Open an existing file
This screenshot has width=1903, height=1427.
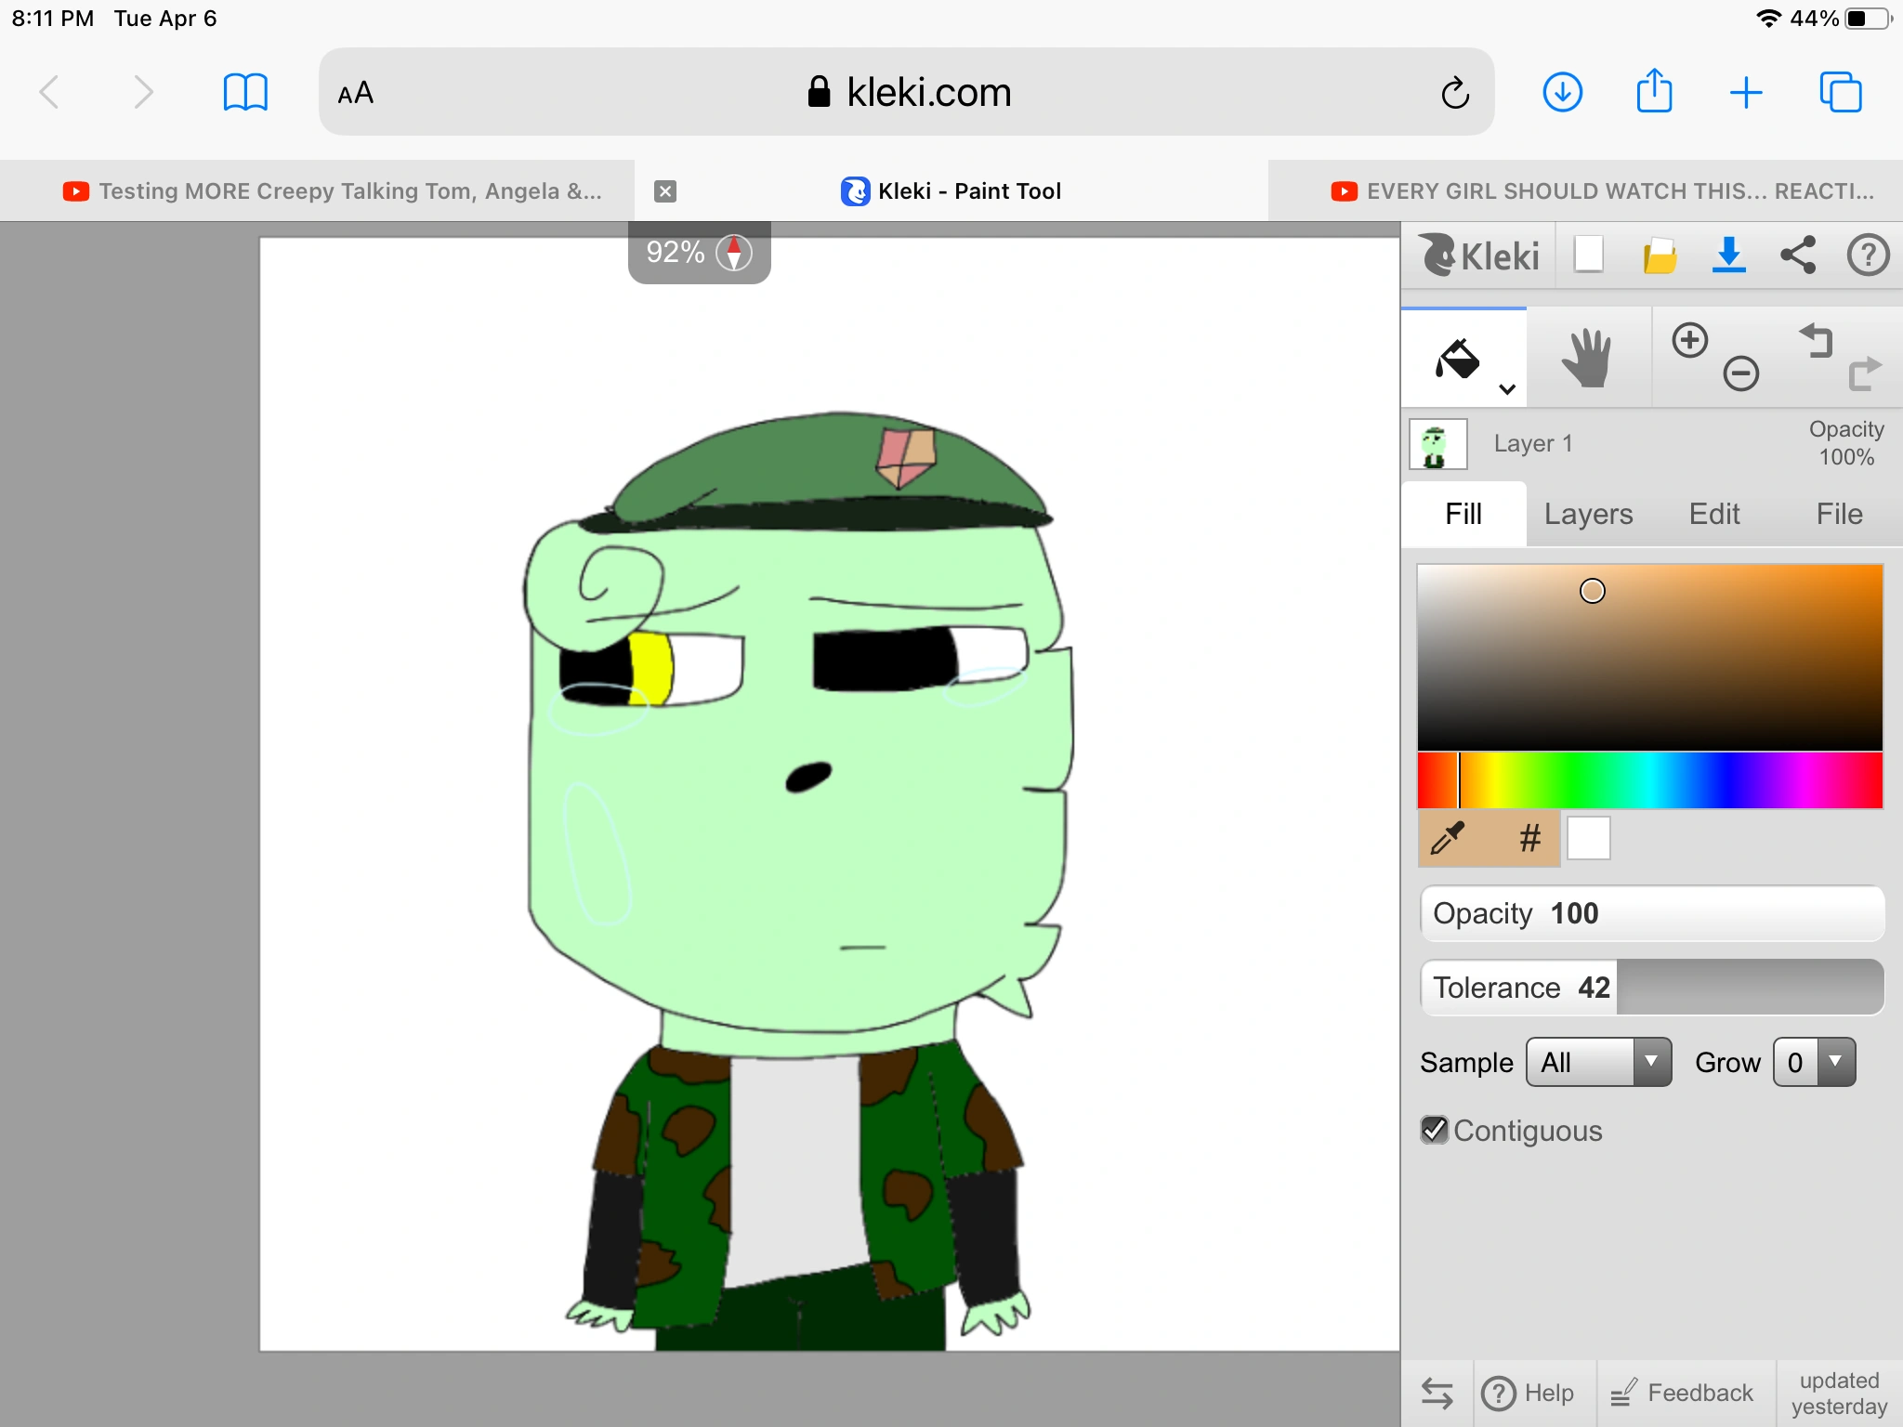pyautogui.click(x=1660, y=255)
